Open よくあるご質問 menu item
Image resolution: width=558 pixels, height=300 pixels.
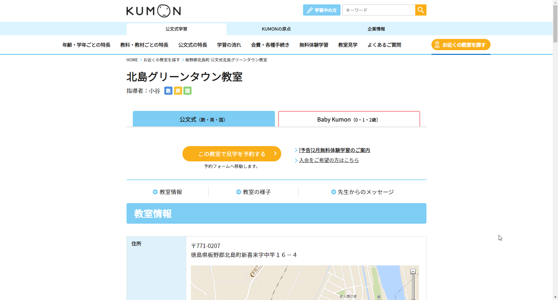[384, 45]
